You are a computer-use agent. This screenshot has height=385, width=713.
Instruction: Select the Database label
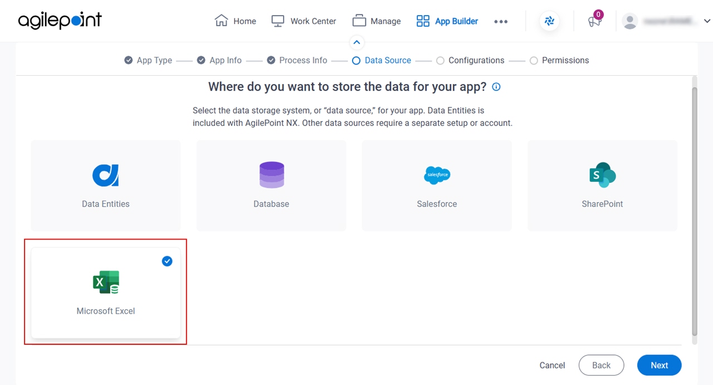pos(271,204)
